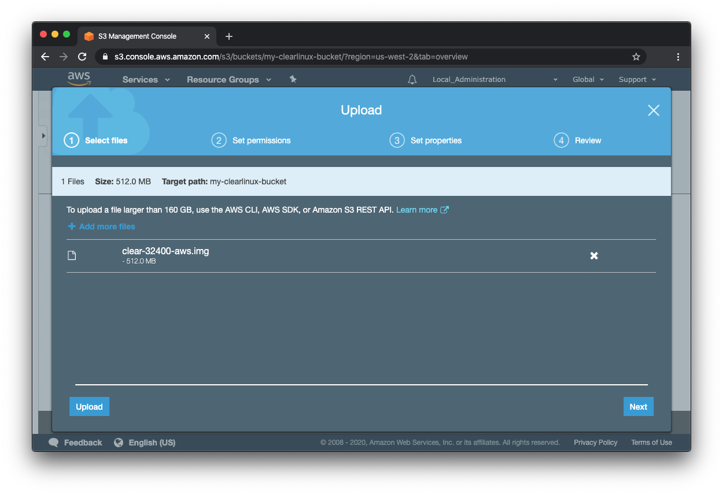The width and height of the screenshot is (723, 494).
Task: Click the macOS yellow minimize button
Action: coord(55,35)
